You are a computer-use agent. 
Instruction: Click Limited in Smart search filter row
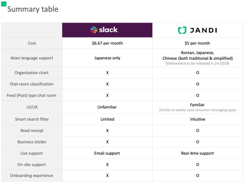(x=107, y=119)
